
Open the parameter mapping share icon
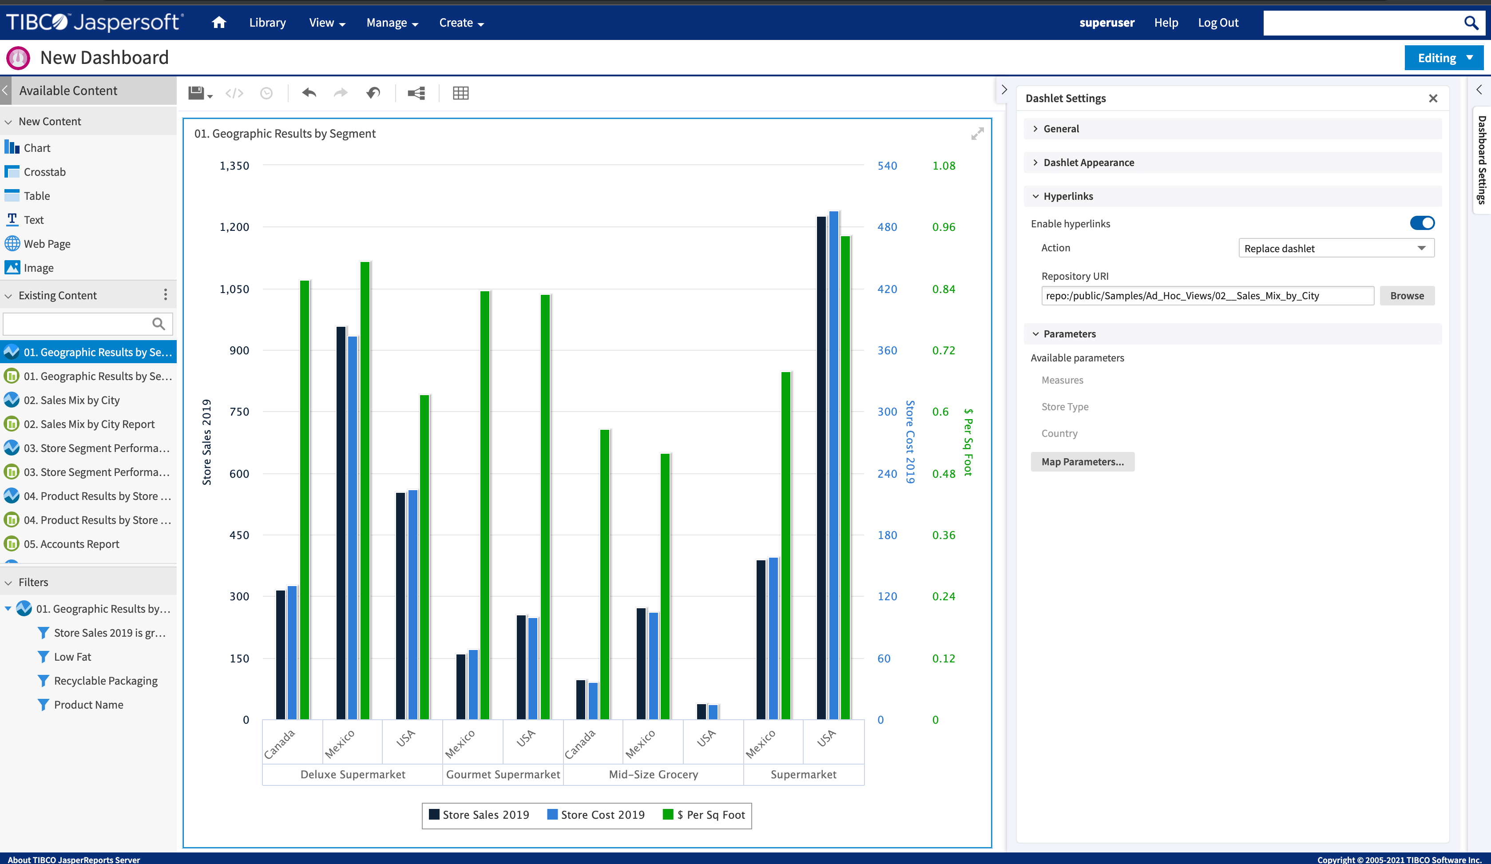click(416, 93)
